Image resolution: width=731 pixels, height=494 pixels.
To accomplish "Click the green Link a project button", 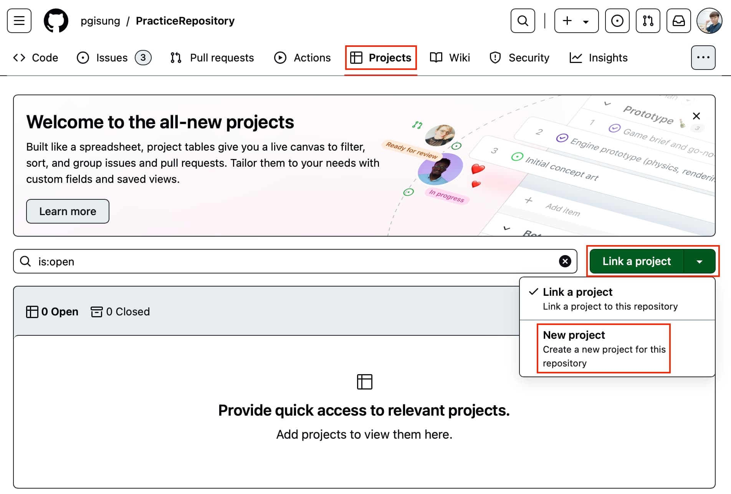I will tap(637, 261).
